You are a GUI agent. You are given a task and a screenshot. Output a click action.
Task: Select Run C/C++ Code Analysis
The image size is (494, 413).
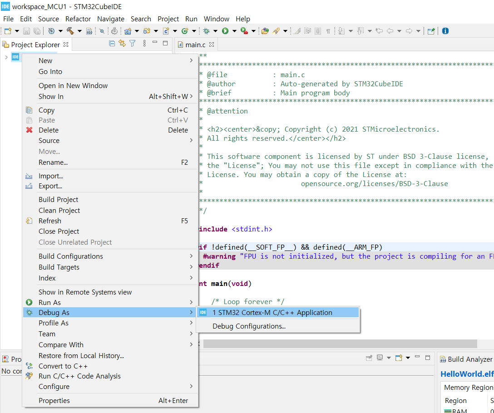tap(110, 376)
